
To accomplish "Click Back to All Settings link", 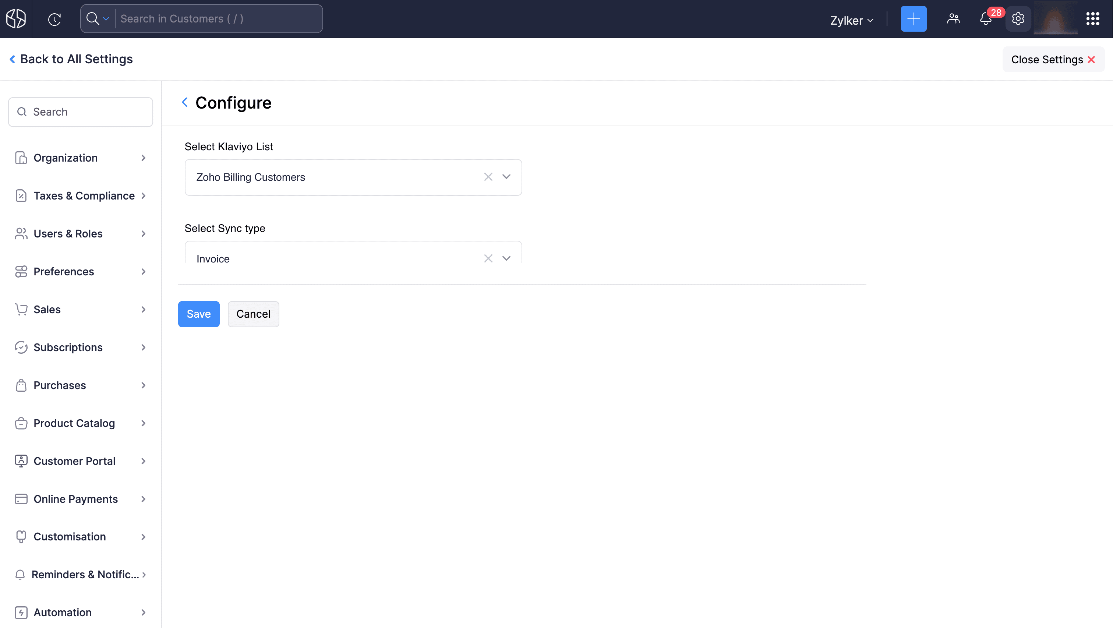I will click(71, 59).
